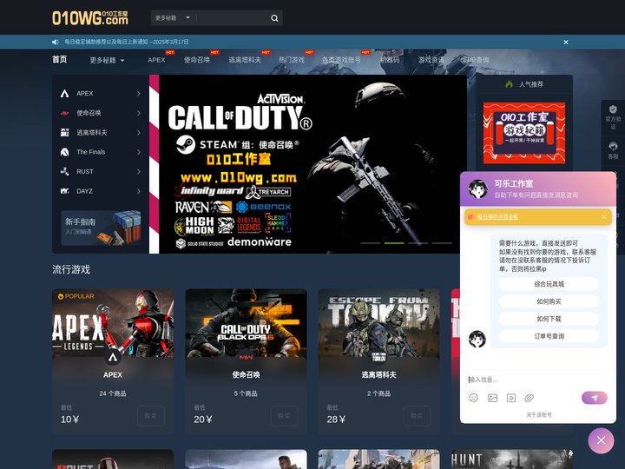Expand the RUST sidebar chevron
This screenshot has height=469, width=625.
(x=139, y=171)
